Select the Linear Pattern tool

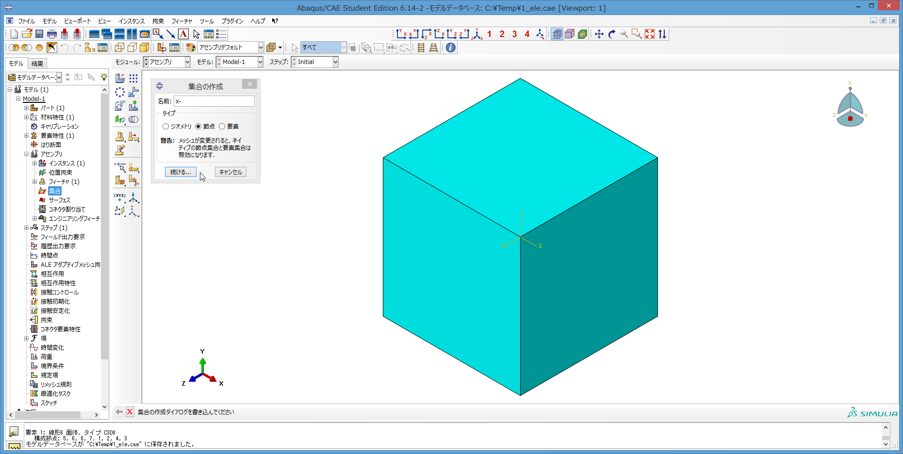[x=133, y=78]
